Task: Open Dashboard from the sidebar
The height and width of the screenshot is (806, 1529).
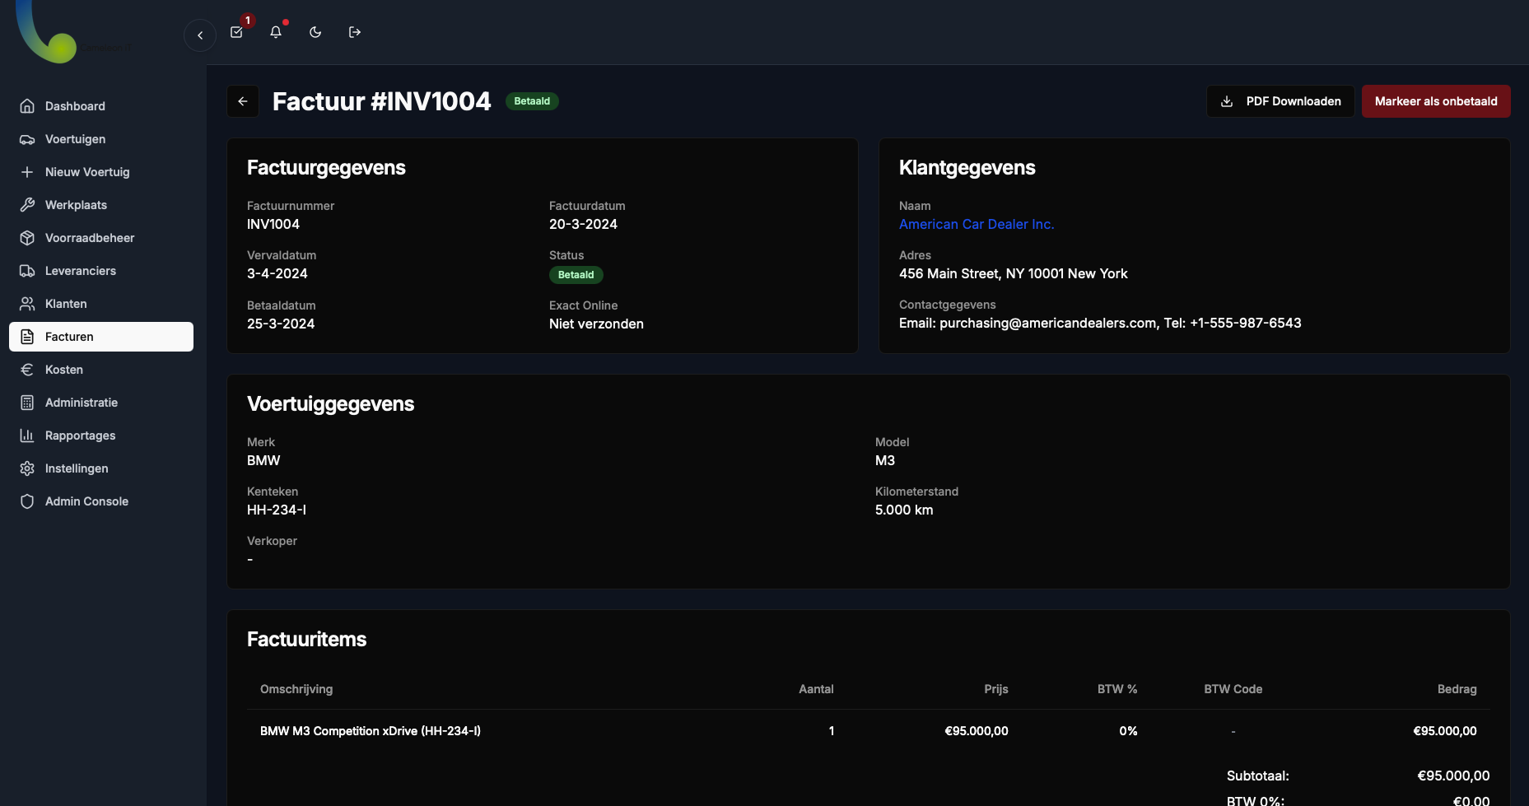Action: tap(75, 106)
